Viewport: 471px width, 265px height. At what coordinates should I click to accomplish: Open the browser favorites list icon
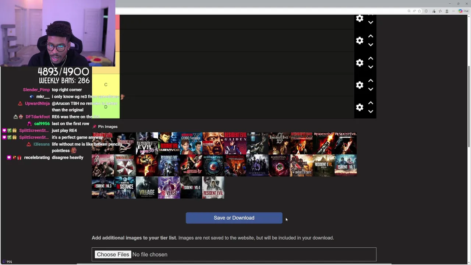point(440,11)
